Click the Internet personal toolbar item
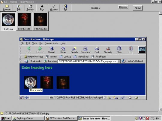The width and height of the screenshot is (162, 121). (x=52, y=56)
